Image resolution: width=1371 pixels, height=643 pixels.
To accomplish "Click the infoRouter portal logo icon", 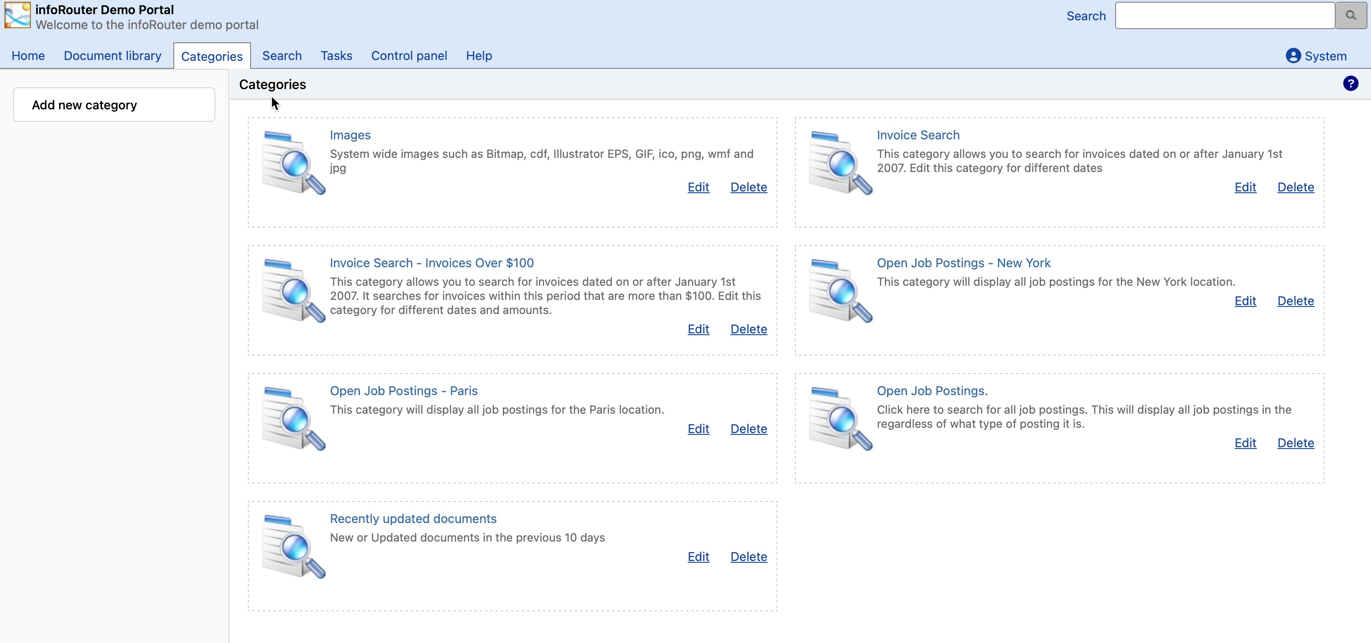I will click(17, 15).
